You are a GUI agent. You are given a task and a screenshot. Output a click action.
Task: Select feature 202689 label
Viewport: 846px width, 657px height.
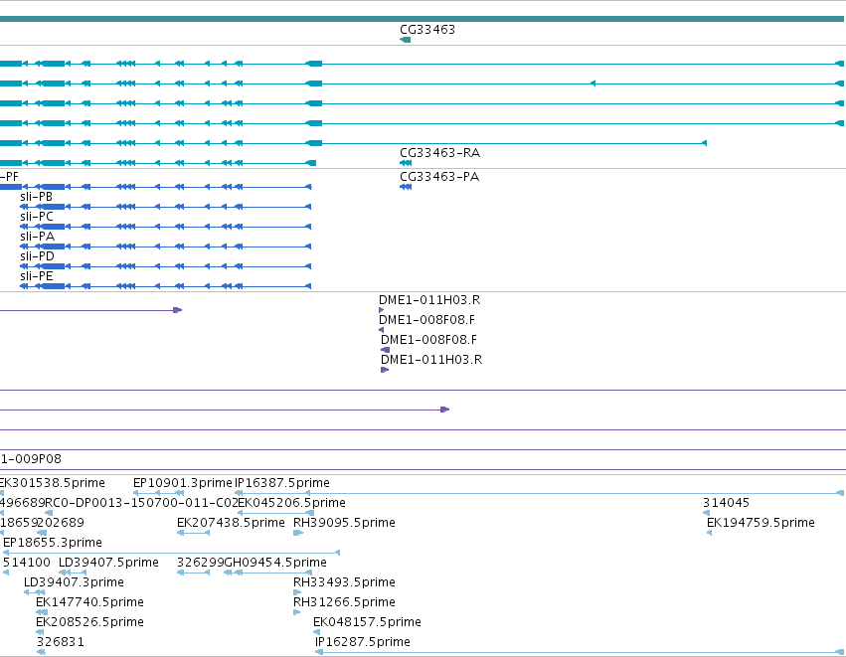click(61, 523)
